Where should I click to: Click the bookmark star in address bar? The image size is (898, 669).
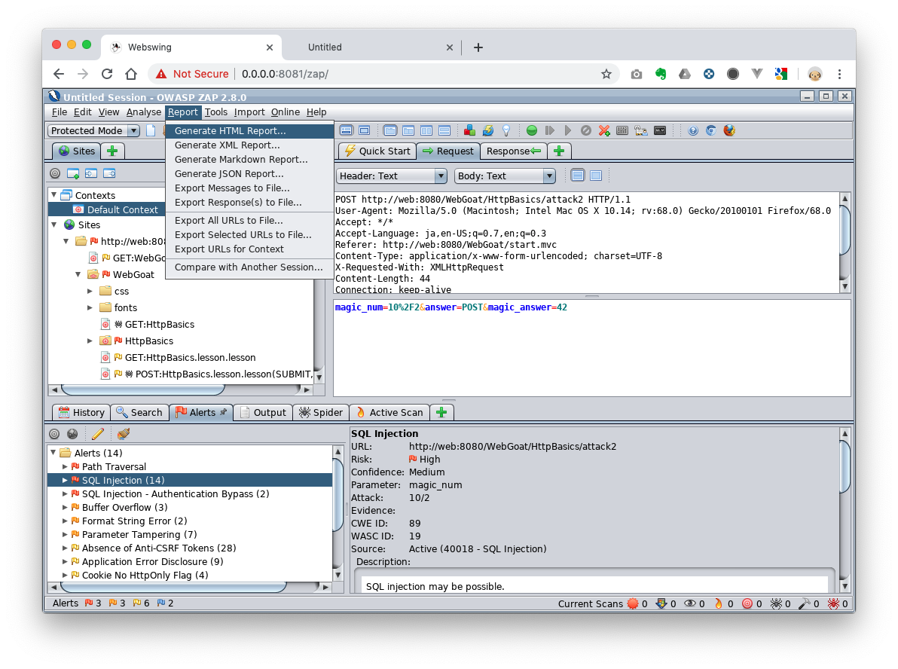(606, 74)
